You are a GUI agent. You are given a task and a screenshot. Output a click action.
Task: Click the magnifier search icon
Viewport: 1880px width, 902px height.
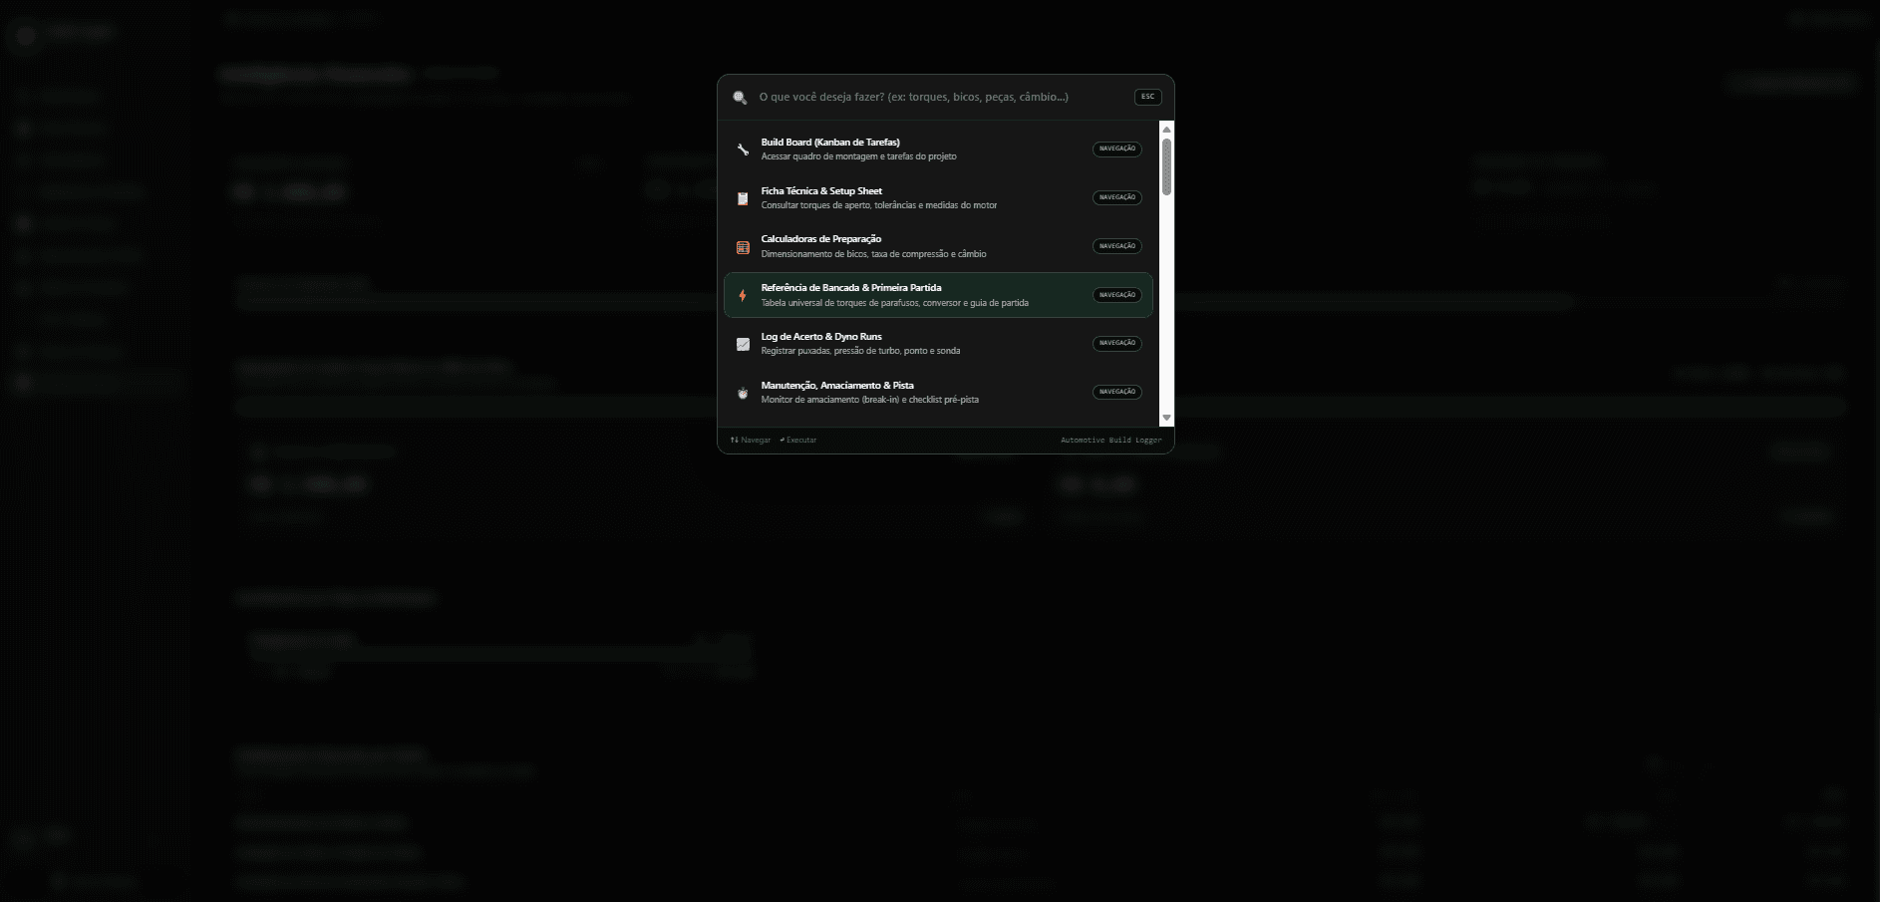click(x=740, y=98)
